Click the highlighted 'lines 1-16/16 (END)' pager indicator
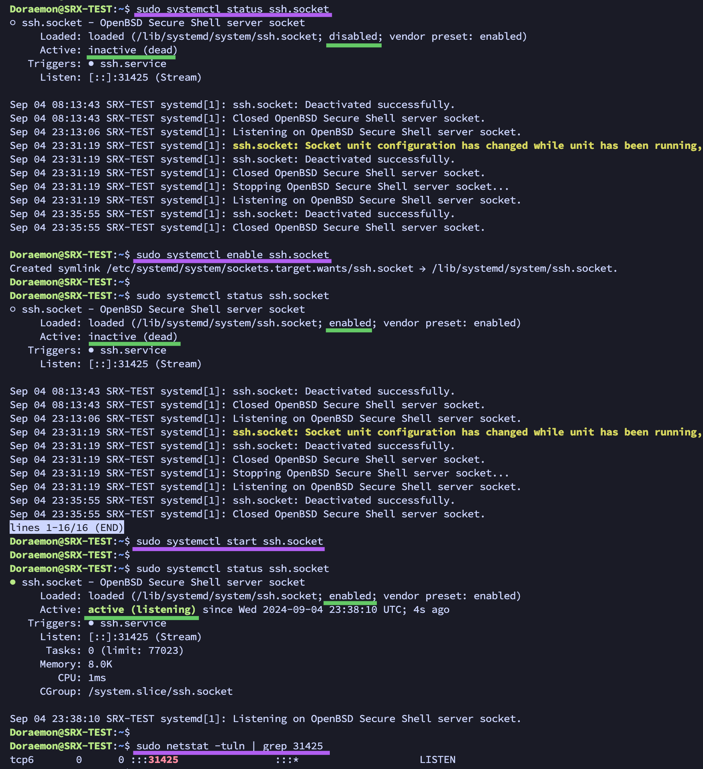Image resolution: width=703 pixels, height=769 pixels. pos(67,527)
